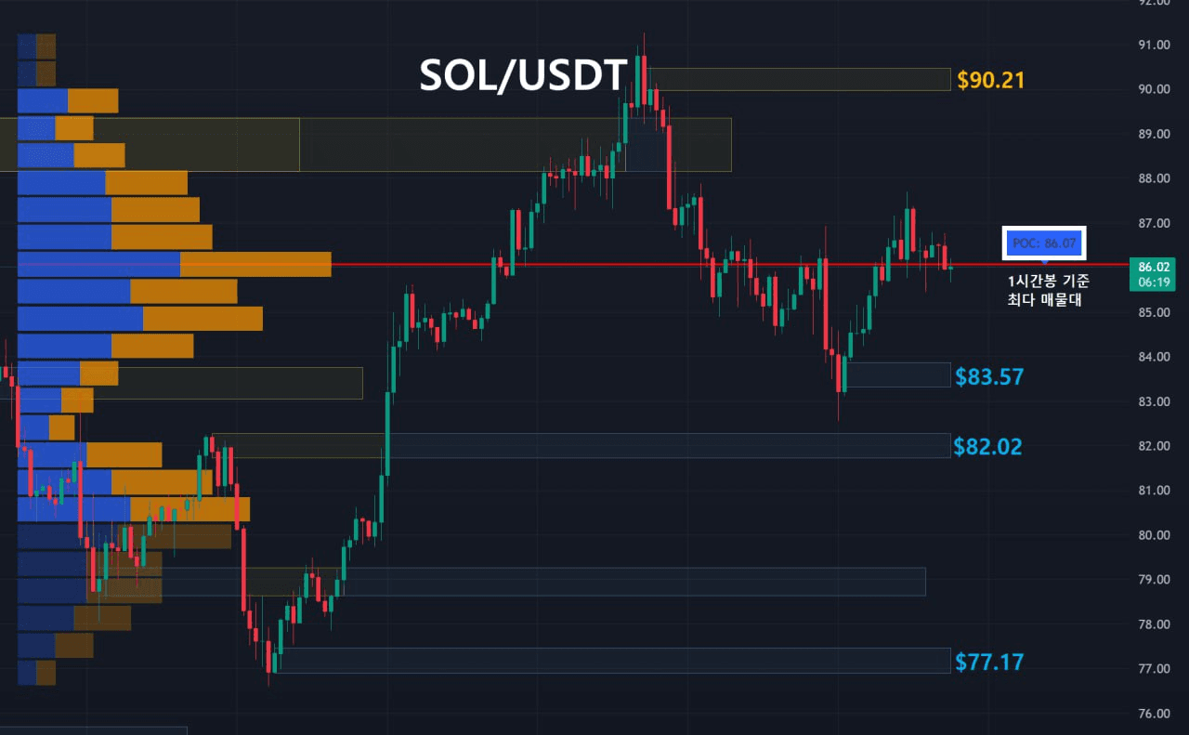This screenshot has width=1189, height=735.
Task: Click the long blue zone beside $77.17
Action: click(x=613, y=660)
